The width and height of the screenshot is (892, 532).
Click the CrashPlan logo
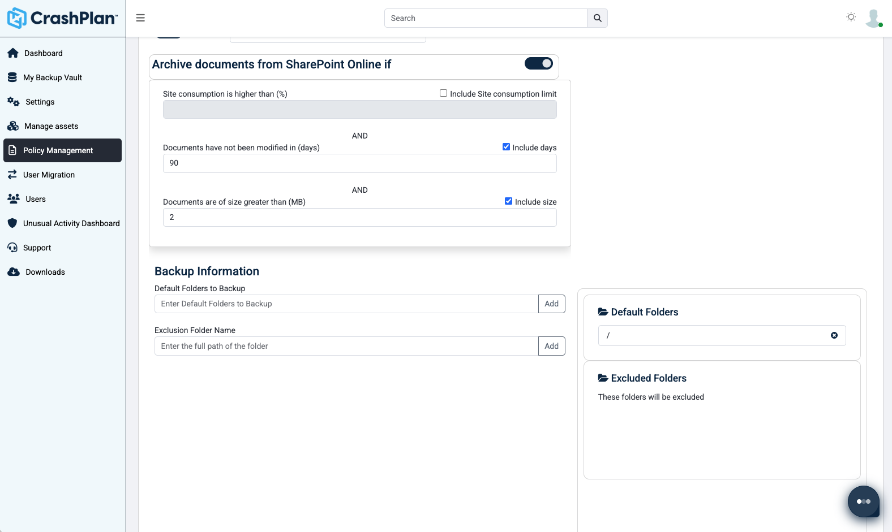click(x=62, y=18)
